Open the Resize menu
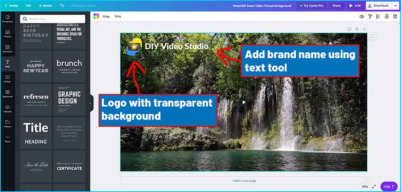401x192 pixels. (x=45, y=6)
